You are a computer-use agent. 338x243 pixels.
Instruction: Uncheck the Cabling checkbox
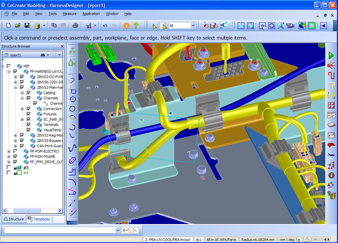pos(28,93)
